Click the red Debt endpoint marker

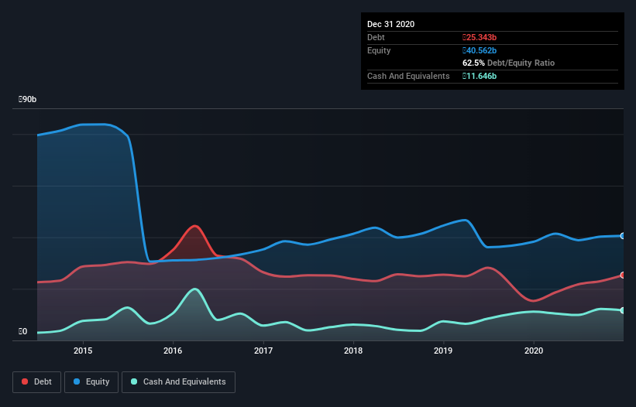623,275
